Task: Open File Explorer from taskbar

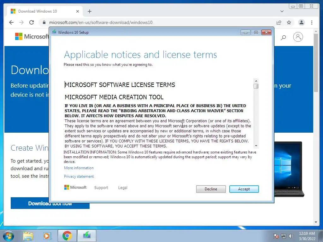Action: click(28, 236)
